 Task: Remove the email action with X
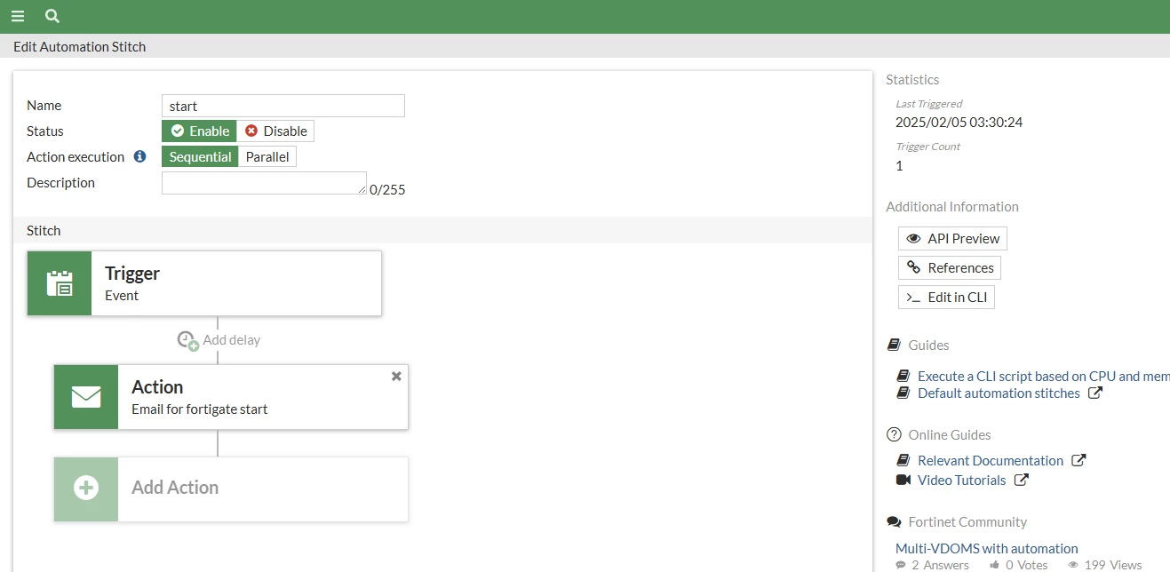pos(396,376)
